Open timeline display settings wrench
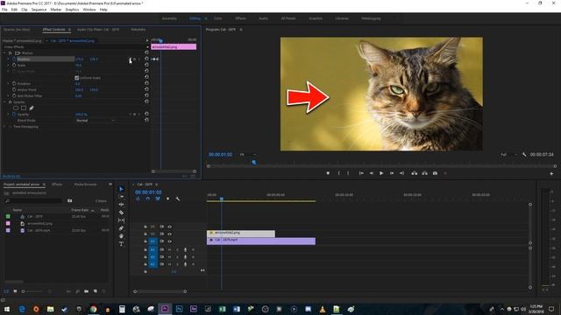Image resolution: width=561 pixels, height=315 pixels. [178, 199]
